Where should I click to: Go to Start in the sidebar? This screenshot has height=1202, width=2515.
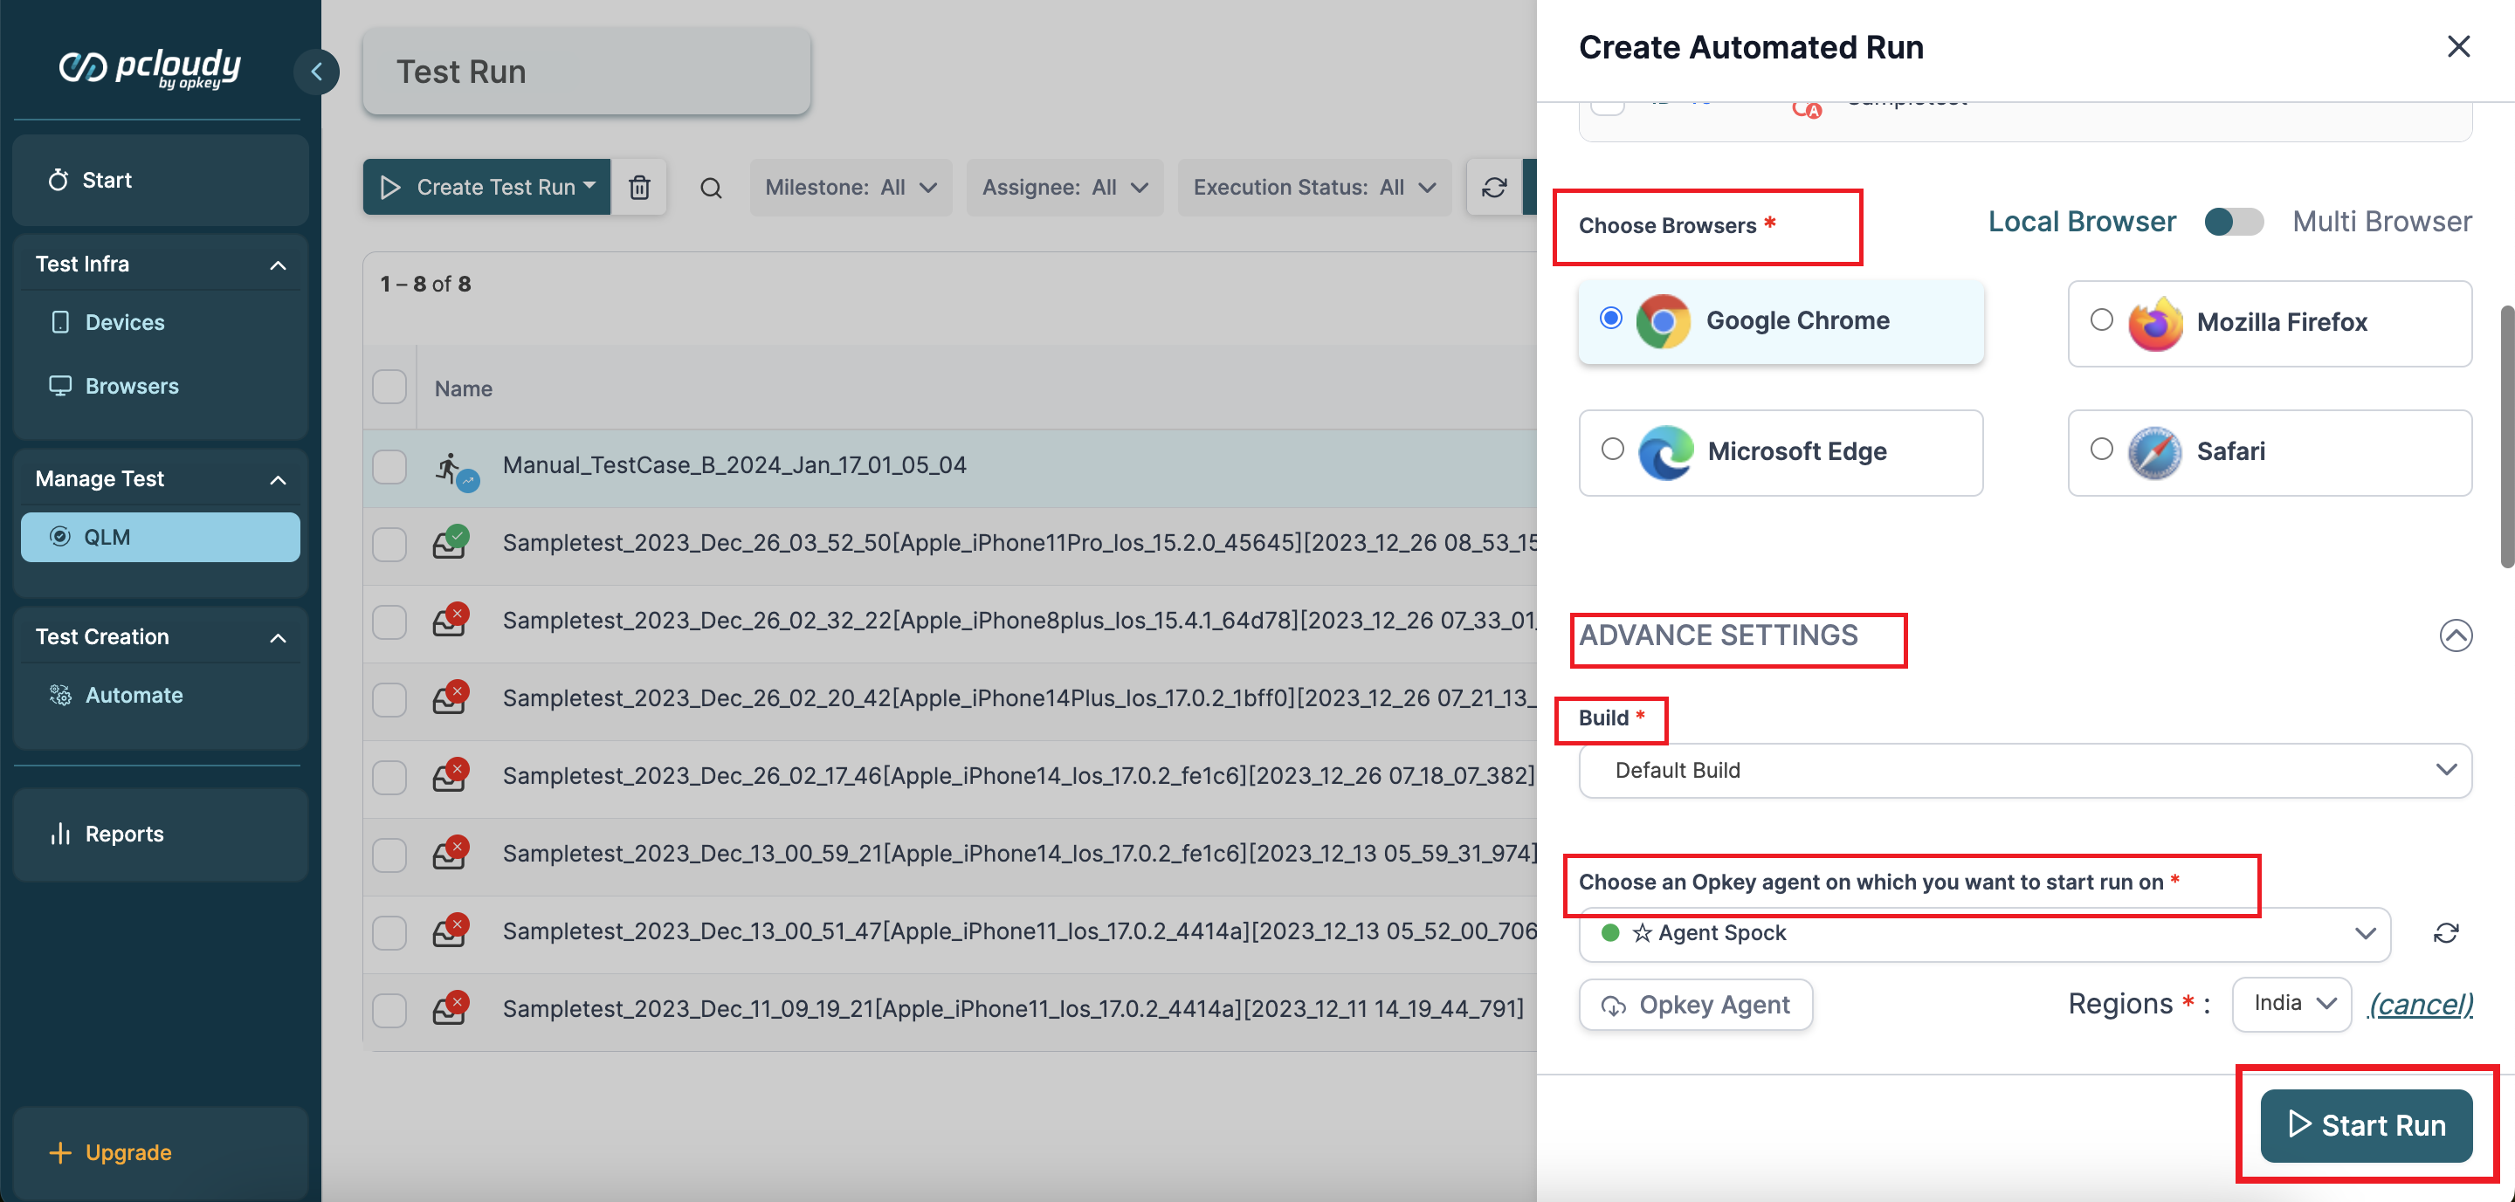pyautogui.click(x=160, y=180)
